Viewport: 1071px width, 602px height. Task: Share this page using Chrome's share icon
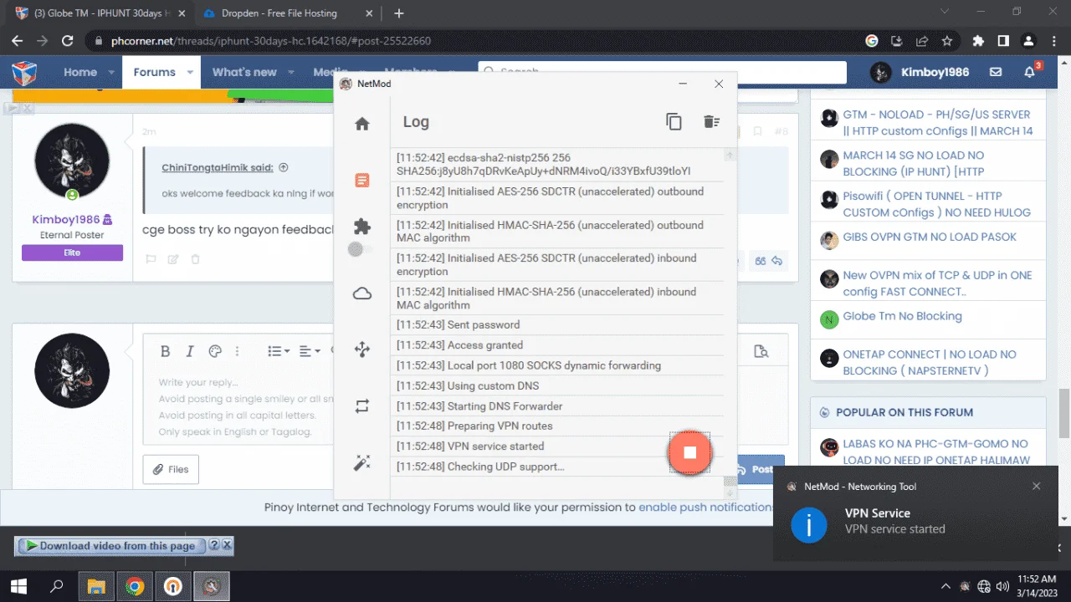[x=922, y=40]
